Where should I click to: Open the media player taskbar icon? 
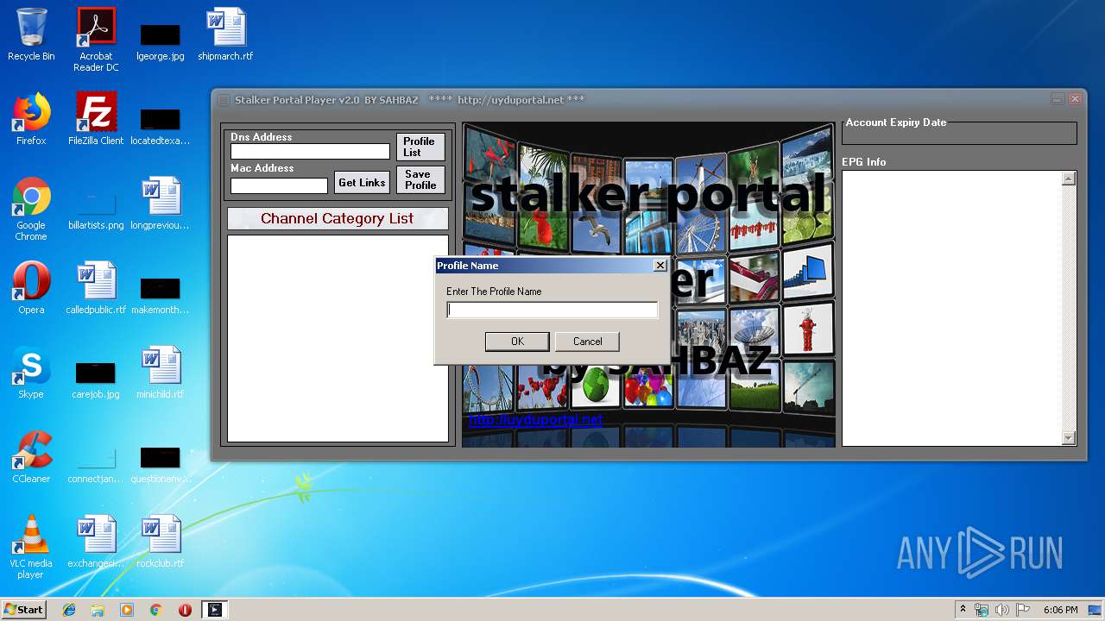click(x=127, y=610)
